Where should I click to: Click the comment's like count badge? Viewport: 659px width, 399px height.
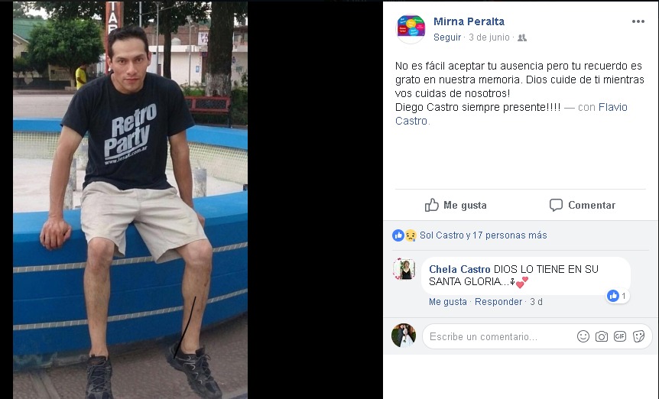618,296
